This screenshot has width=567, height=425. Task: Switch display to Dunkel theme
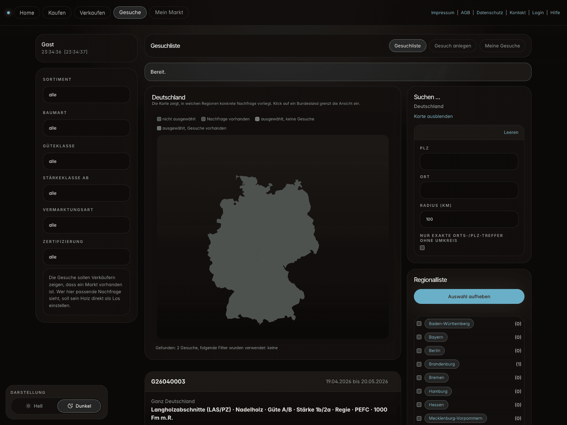pyautogui.click(x=79, y=406)
